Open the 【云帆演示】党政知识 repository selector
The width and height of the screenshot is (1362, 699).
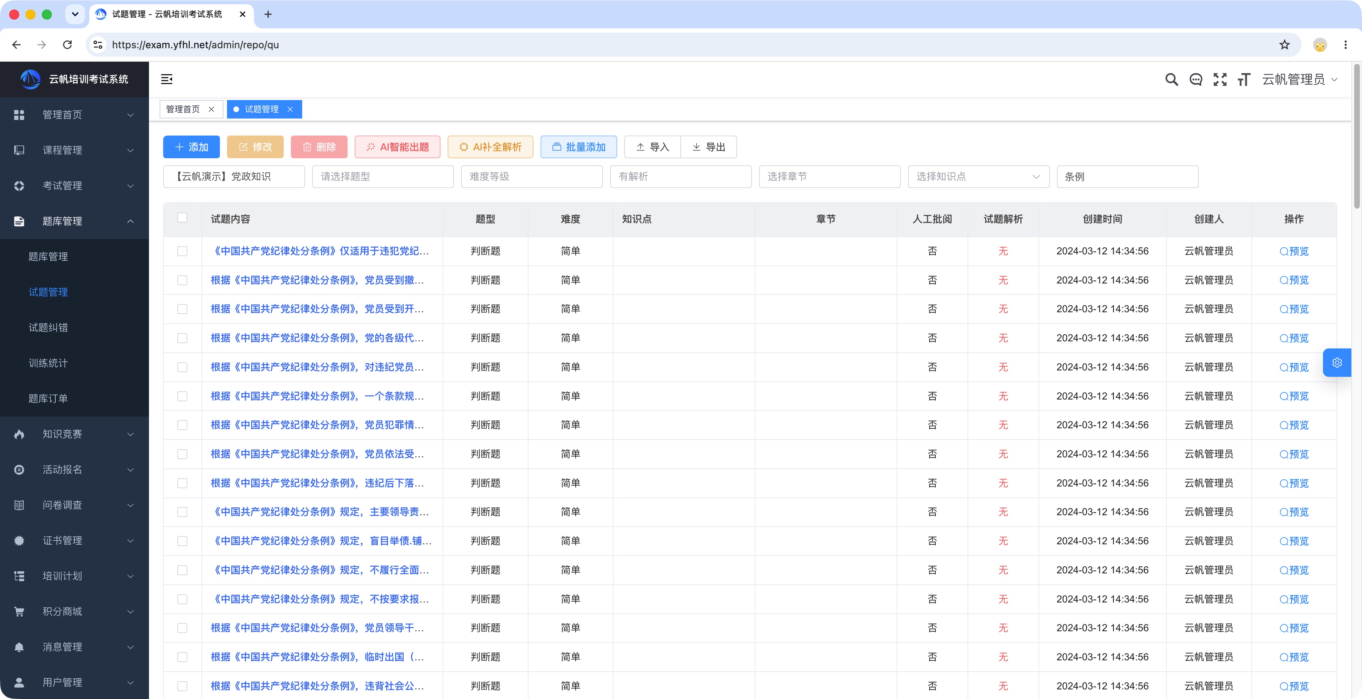tap(234, 177)
